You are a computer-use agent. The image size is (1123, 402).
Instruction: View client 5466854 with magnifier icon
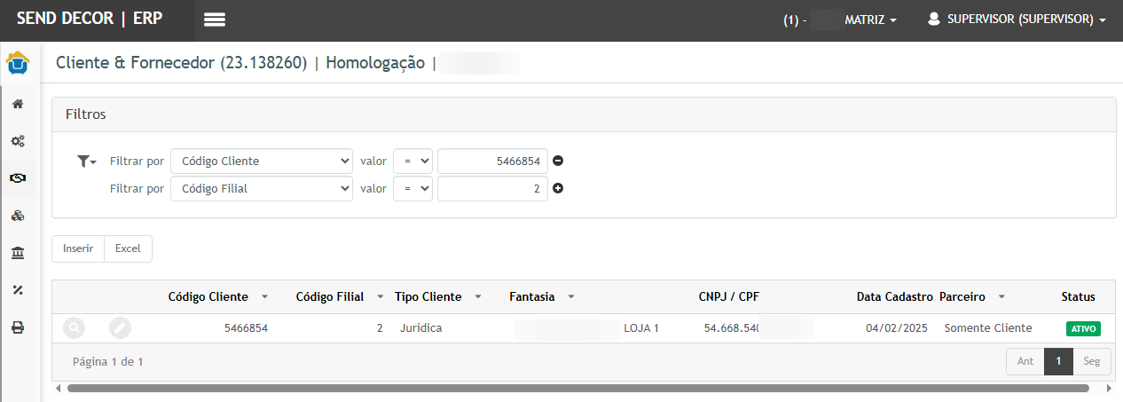click(74, 327)
